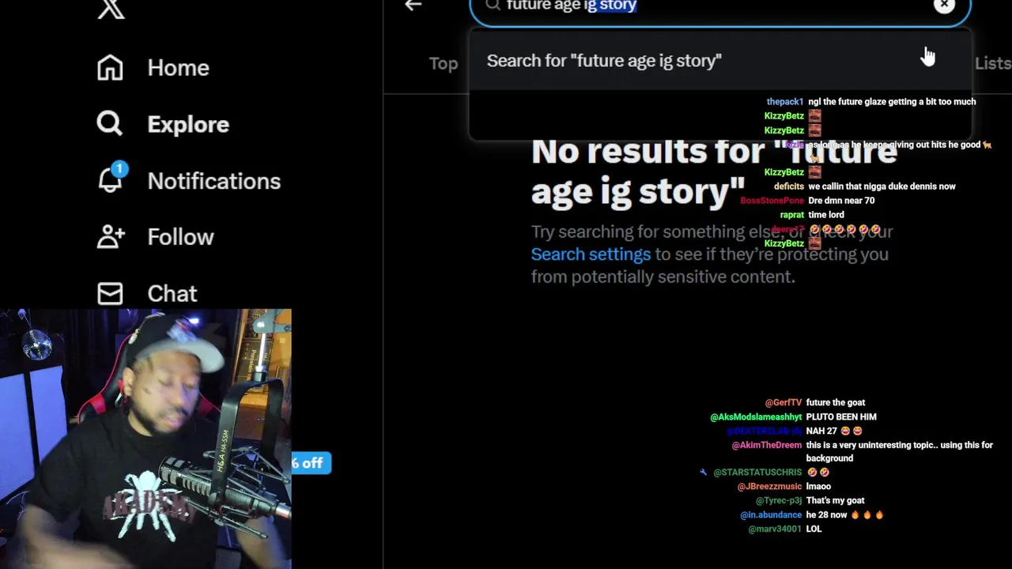Click message 'PLUTO BEEN HIM'
The width and height of the screenshot is (1012, 569).
(x=841, y=417)
